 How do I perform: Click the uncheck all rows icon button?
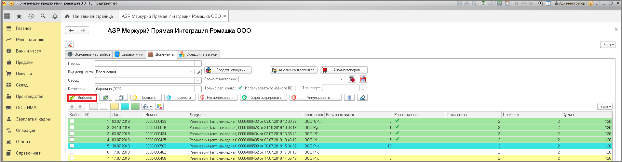click(x=121, y=98)
